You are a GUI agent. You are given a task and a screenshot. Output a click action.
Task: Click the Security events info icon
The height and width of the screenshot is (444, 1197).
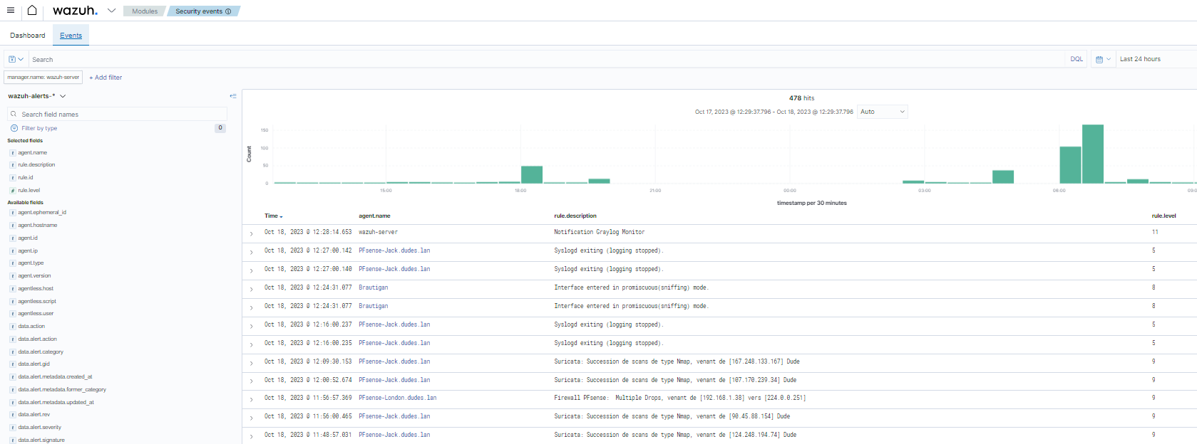tap(228, 11)
